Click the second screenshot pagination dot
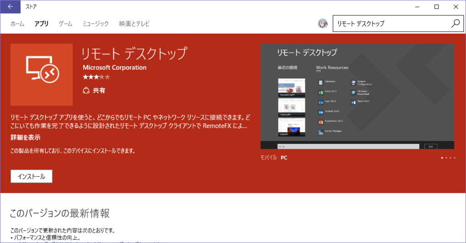The height and width of the screenshot is (243, 466). [x=446, y=158]
